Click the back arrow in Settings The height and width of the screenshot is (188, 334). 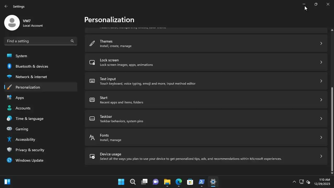pos(6,6)
